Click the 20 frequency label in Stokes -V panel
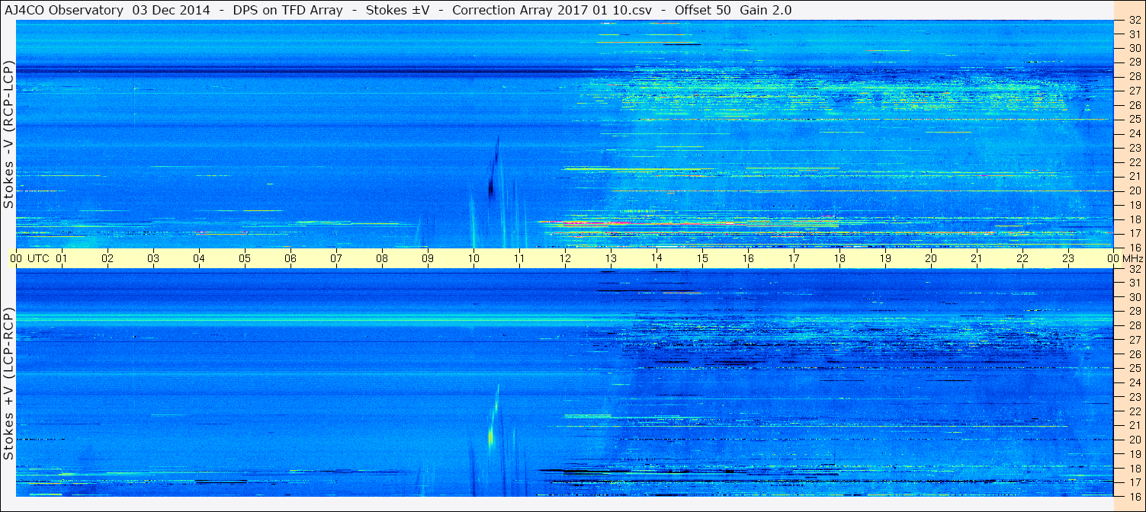1146x512 pixels. 1134,190
